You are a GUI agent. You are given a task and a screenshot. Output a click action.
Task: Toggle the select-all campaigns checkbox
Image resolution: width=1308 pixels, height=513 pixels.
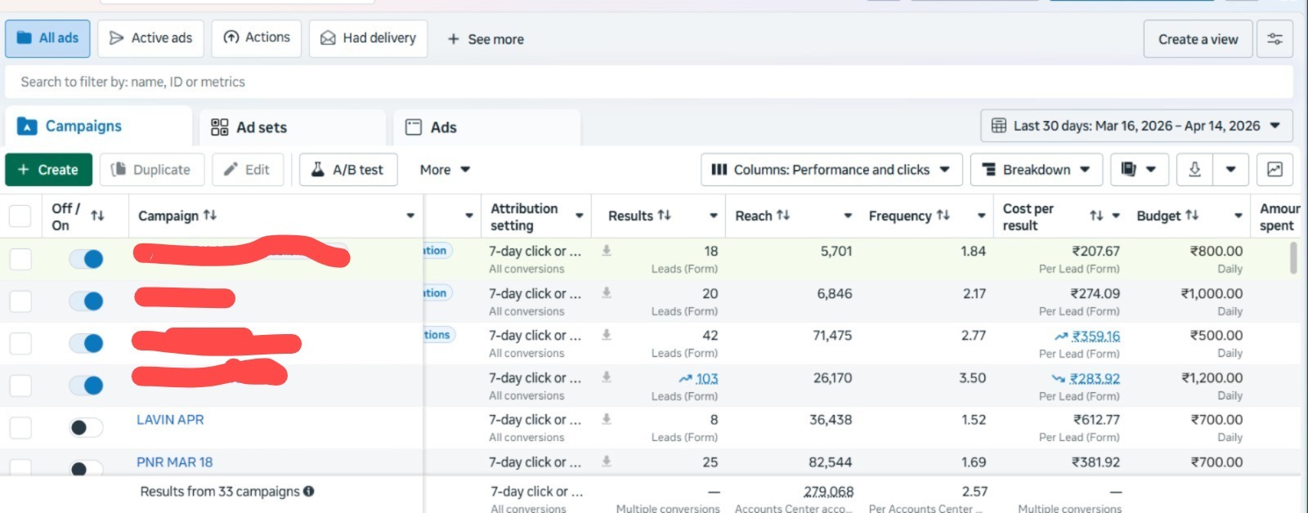pyautogui.click(x=20, y=216)
